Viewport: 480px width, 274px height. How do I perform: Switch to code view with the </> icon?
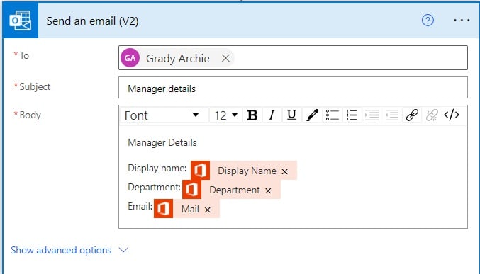[452, 115]
